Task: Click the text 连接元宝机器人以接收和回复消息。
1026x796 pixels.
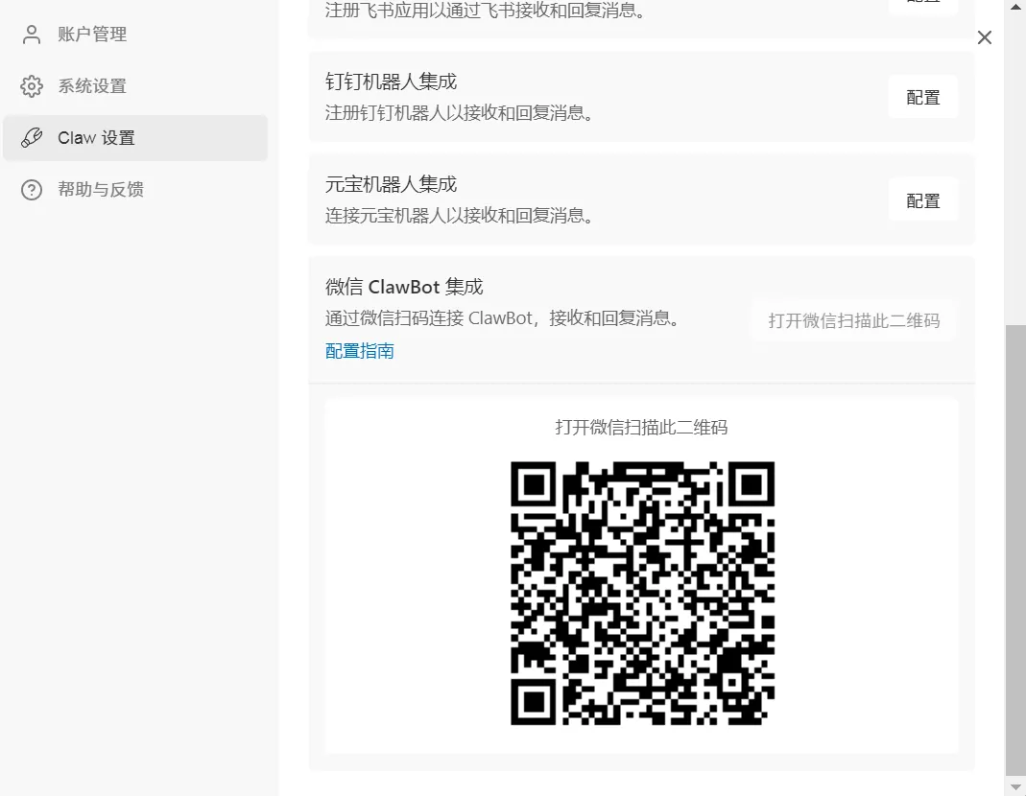Action: click(460, 216)
